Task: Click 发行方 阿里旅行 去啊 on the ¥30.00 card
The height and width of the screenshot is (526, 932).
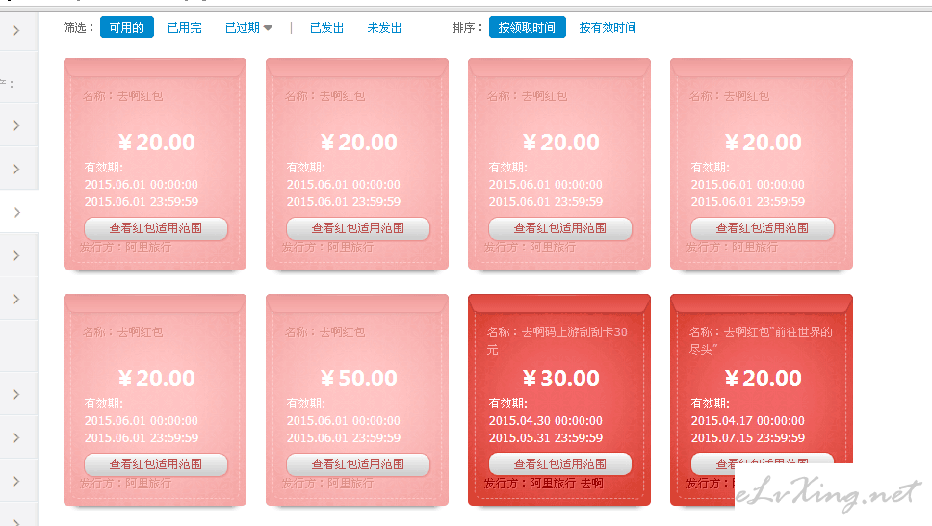Action: [x=543, y=483]
